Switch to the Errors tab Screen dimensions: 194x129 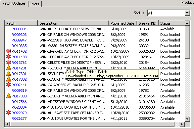[x=34, y=4]
